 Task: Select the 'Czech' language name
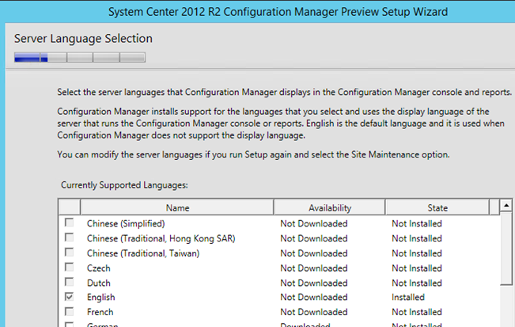click(99, 268)
